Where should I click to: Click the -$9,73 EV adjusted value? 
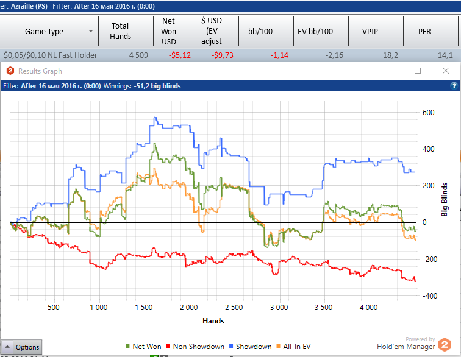pyautogui.click(x=222, y=55)
